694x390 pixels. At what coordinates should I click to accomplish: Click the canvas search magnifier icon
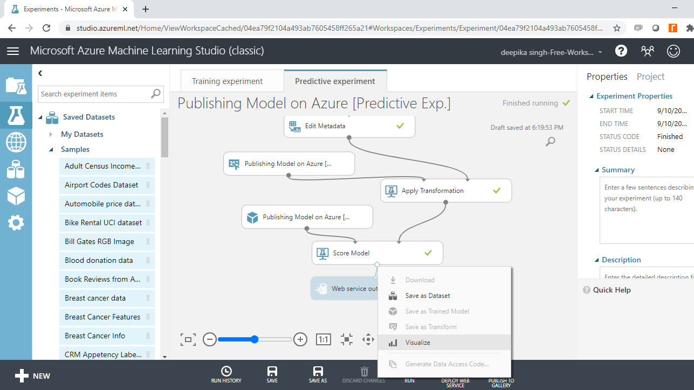point(550,142)
